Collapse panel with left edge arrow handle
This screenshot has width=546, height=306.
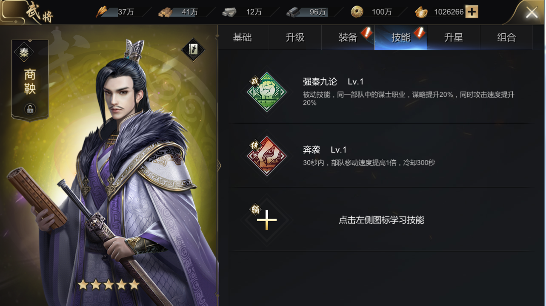click(x=219, y=165)
